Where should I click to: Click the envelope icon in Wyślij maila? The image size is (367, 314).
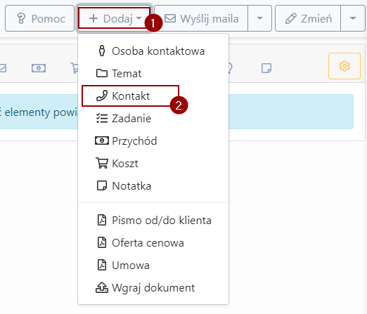coord(170,18)
